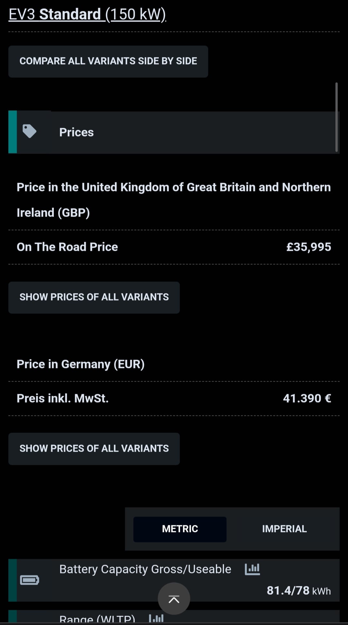Viewport: 348px width, 625px height.
Task: Open the EV3 Standard (150 kW) link
Action: [87, 15]
